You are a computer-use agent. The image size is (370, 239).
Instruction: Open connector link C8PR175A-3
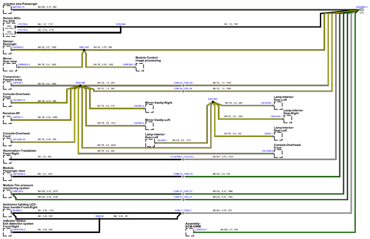pyautogui.click(x=19, y=230)
